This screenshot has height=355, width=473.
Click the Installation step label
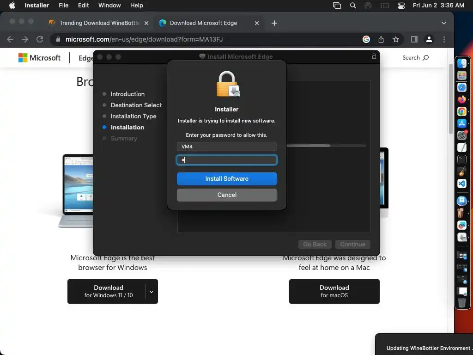[127, 128]
